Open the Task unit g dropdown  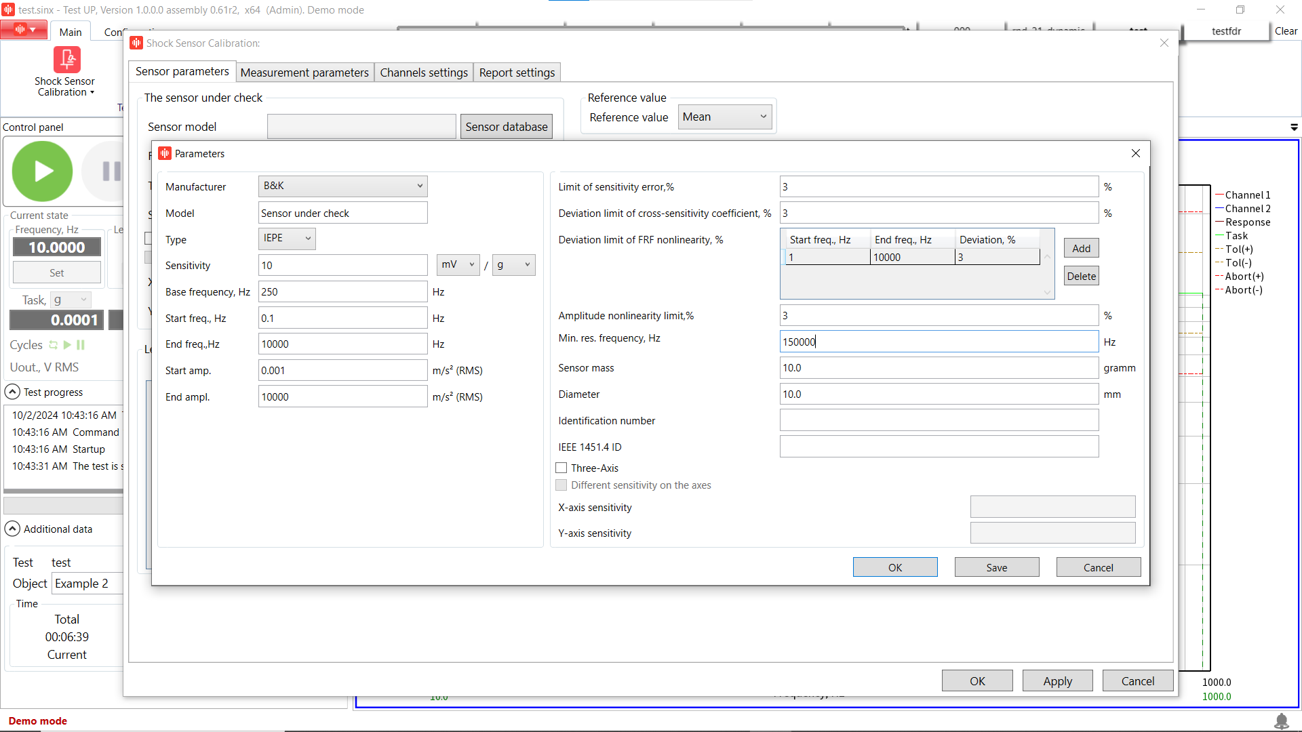tap(71, 300)
